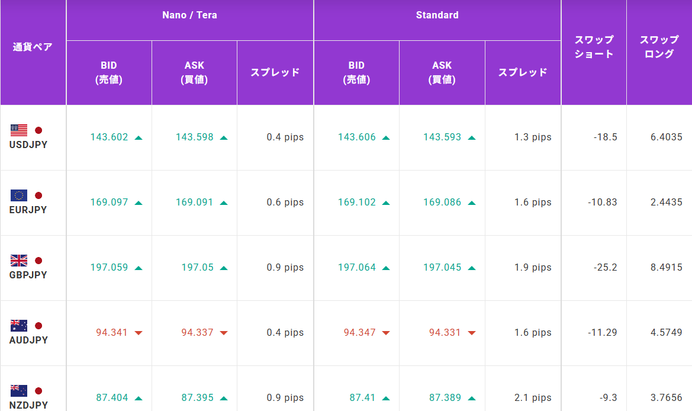Click the 169.091 Nano ask price
Screen dimensions: 692x411
pyautogui.click(x=194, y=202)
